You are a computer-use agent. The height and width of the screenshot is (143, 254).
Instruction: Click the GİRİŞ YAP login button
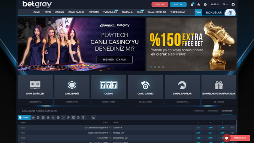pos(160,5)
